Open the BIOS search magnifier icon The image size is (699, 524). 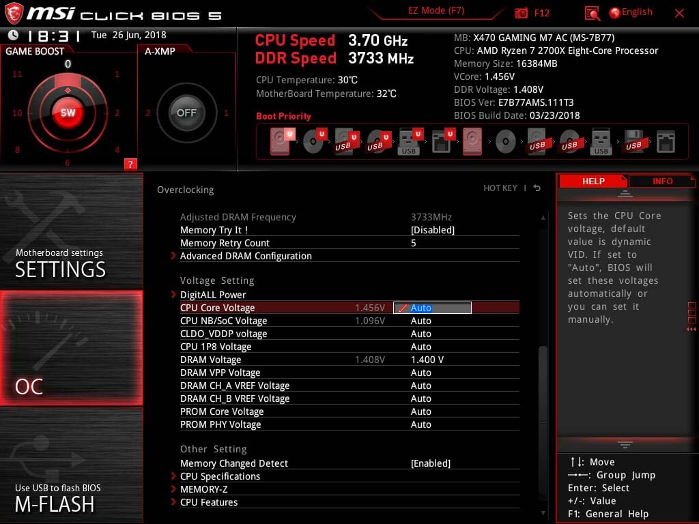592,14
